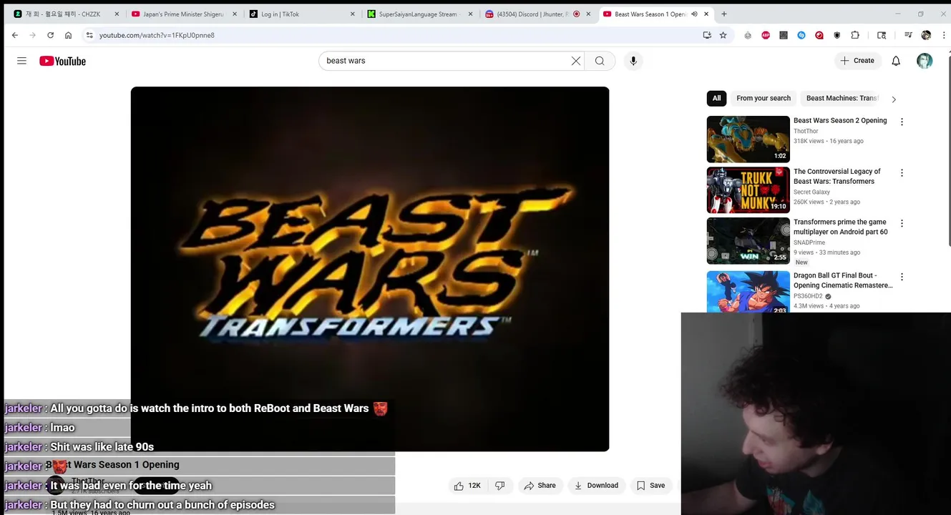Click the browser address bar URL
Image resolution: width=951 pixels, height=515 pixels.
(x=157, y=35)
